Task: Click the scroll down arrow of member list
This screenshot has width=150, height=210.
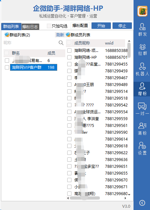Action: 129,194
